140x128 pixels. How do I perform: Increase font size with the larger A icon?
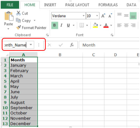[x=103, y=16]
